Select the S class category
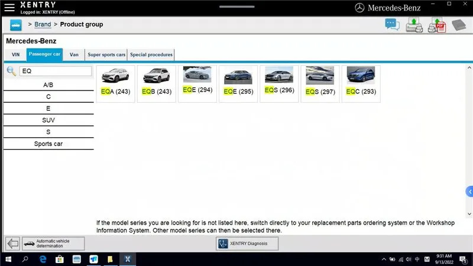Screen dimensions: 473x266 (x=48, y=132)
